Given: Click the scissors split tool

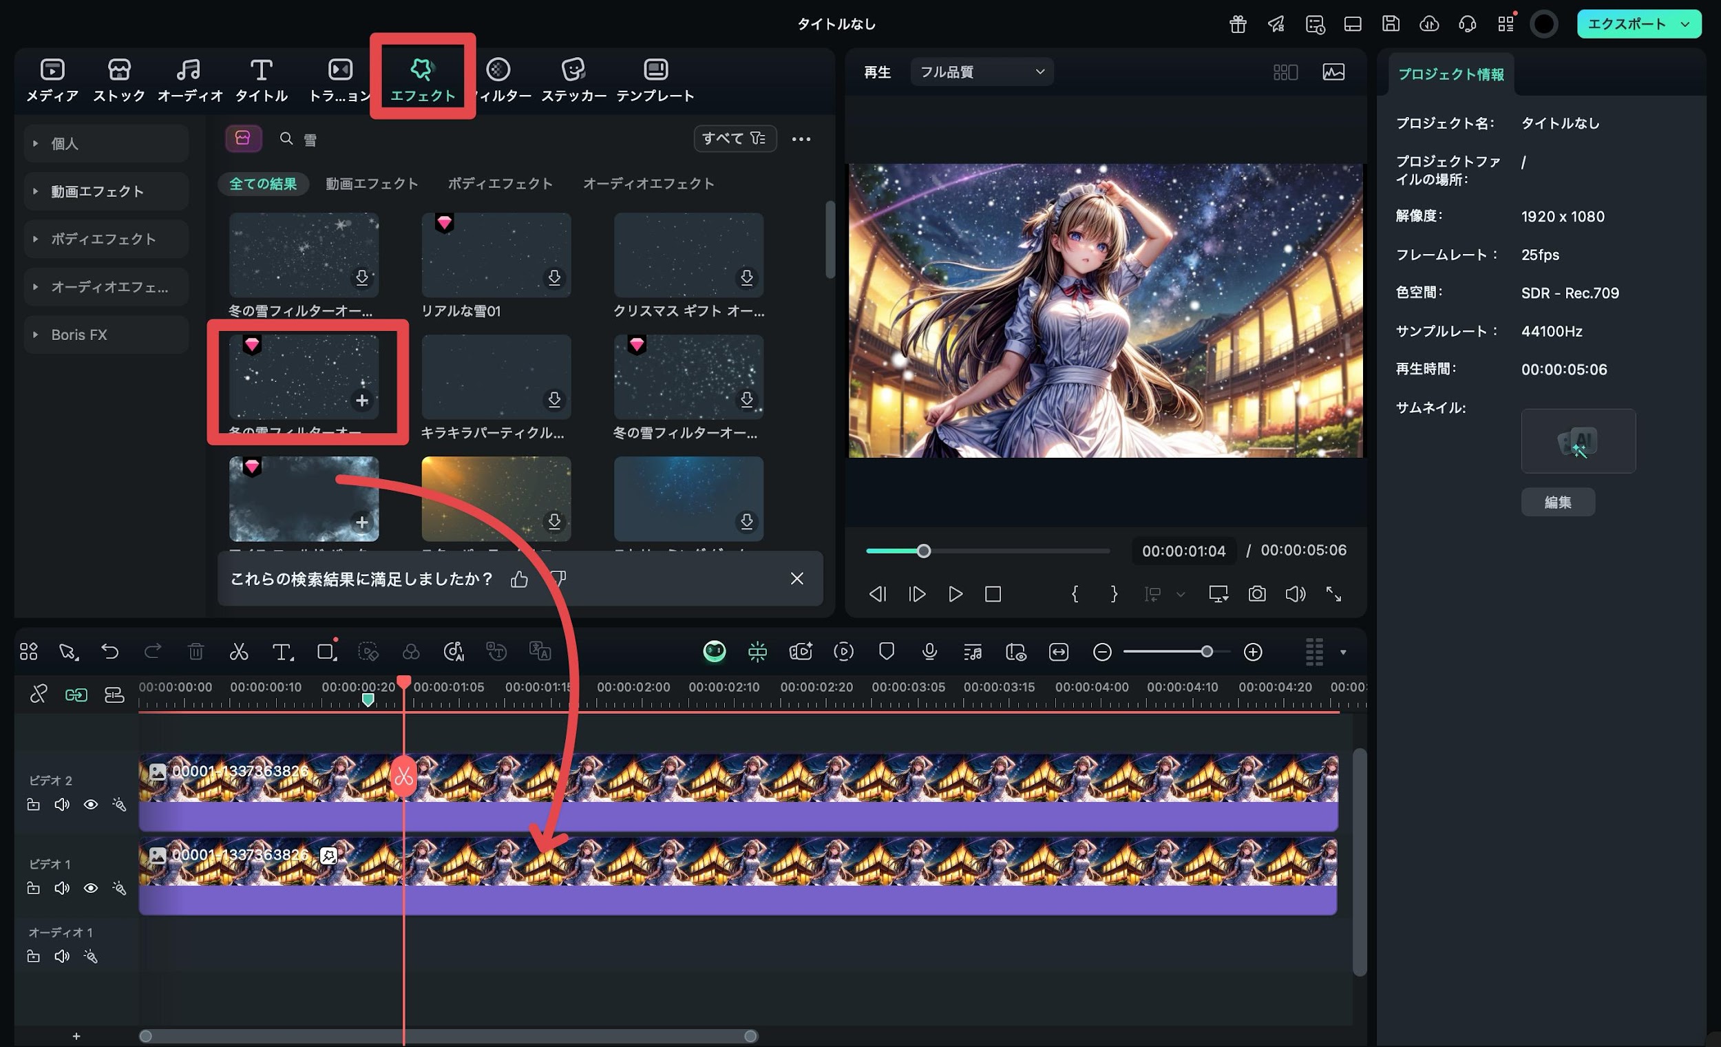Looking at the screenshot, I should click(239, 652).
